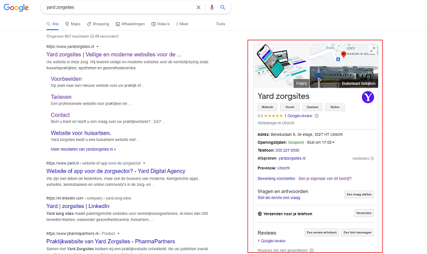
Task: Click the info icon beside Aanbieders
Action: click(372, 159)
